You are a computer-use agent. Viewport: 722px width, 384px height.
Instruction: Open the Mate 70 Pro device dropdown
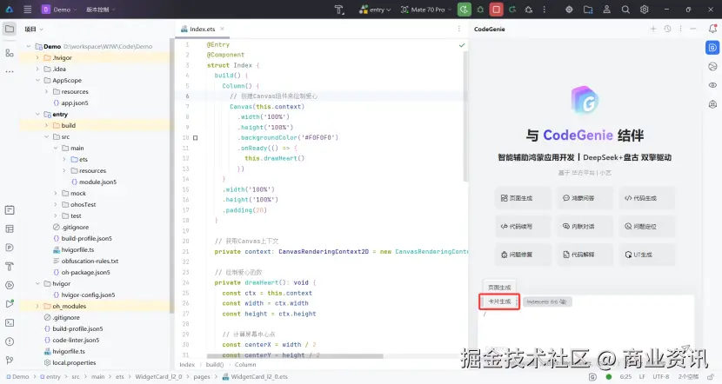point(426,10)
